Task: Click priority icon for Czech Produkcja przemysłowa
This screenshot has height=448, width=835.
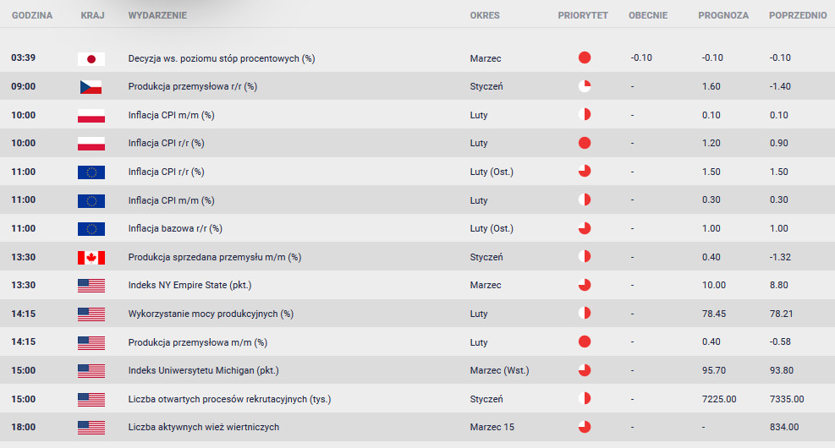Action: (x=585, y=85)
